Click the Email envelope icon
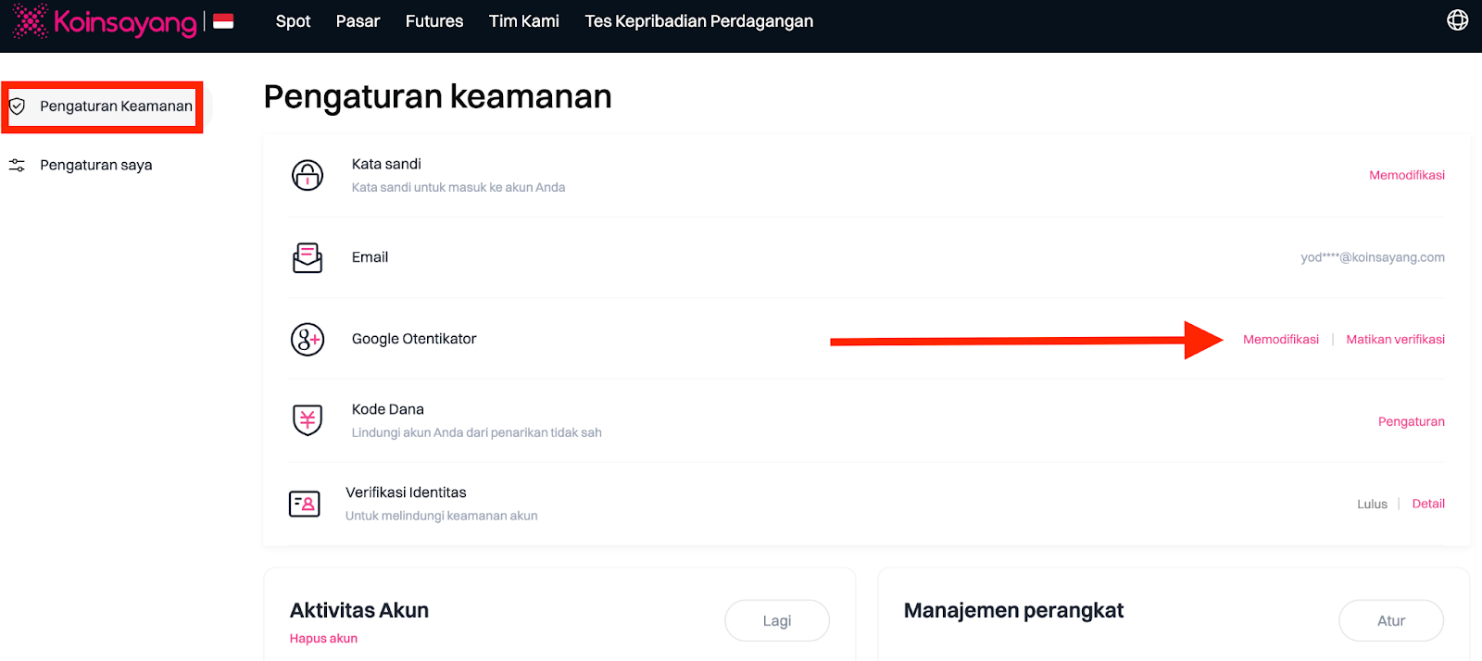Screen dimensions: 1482x661 point(308,257)
